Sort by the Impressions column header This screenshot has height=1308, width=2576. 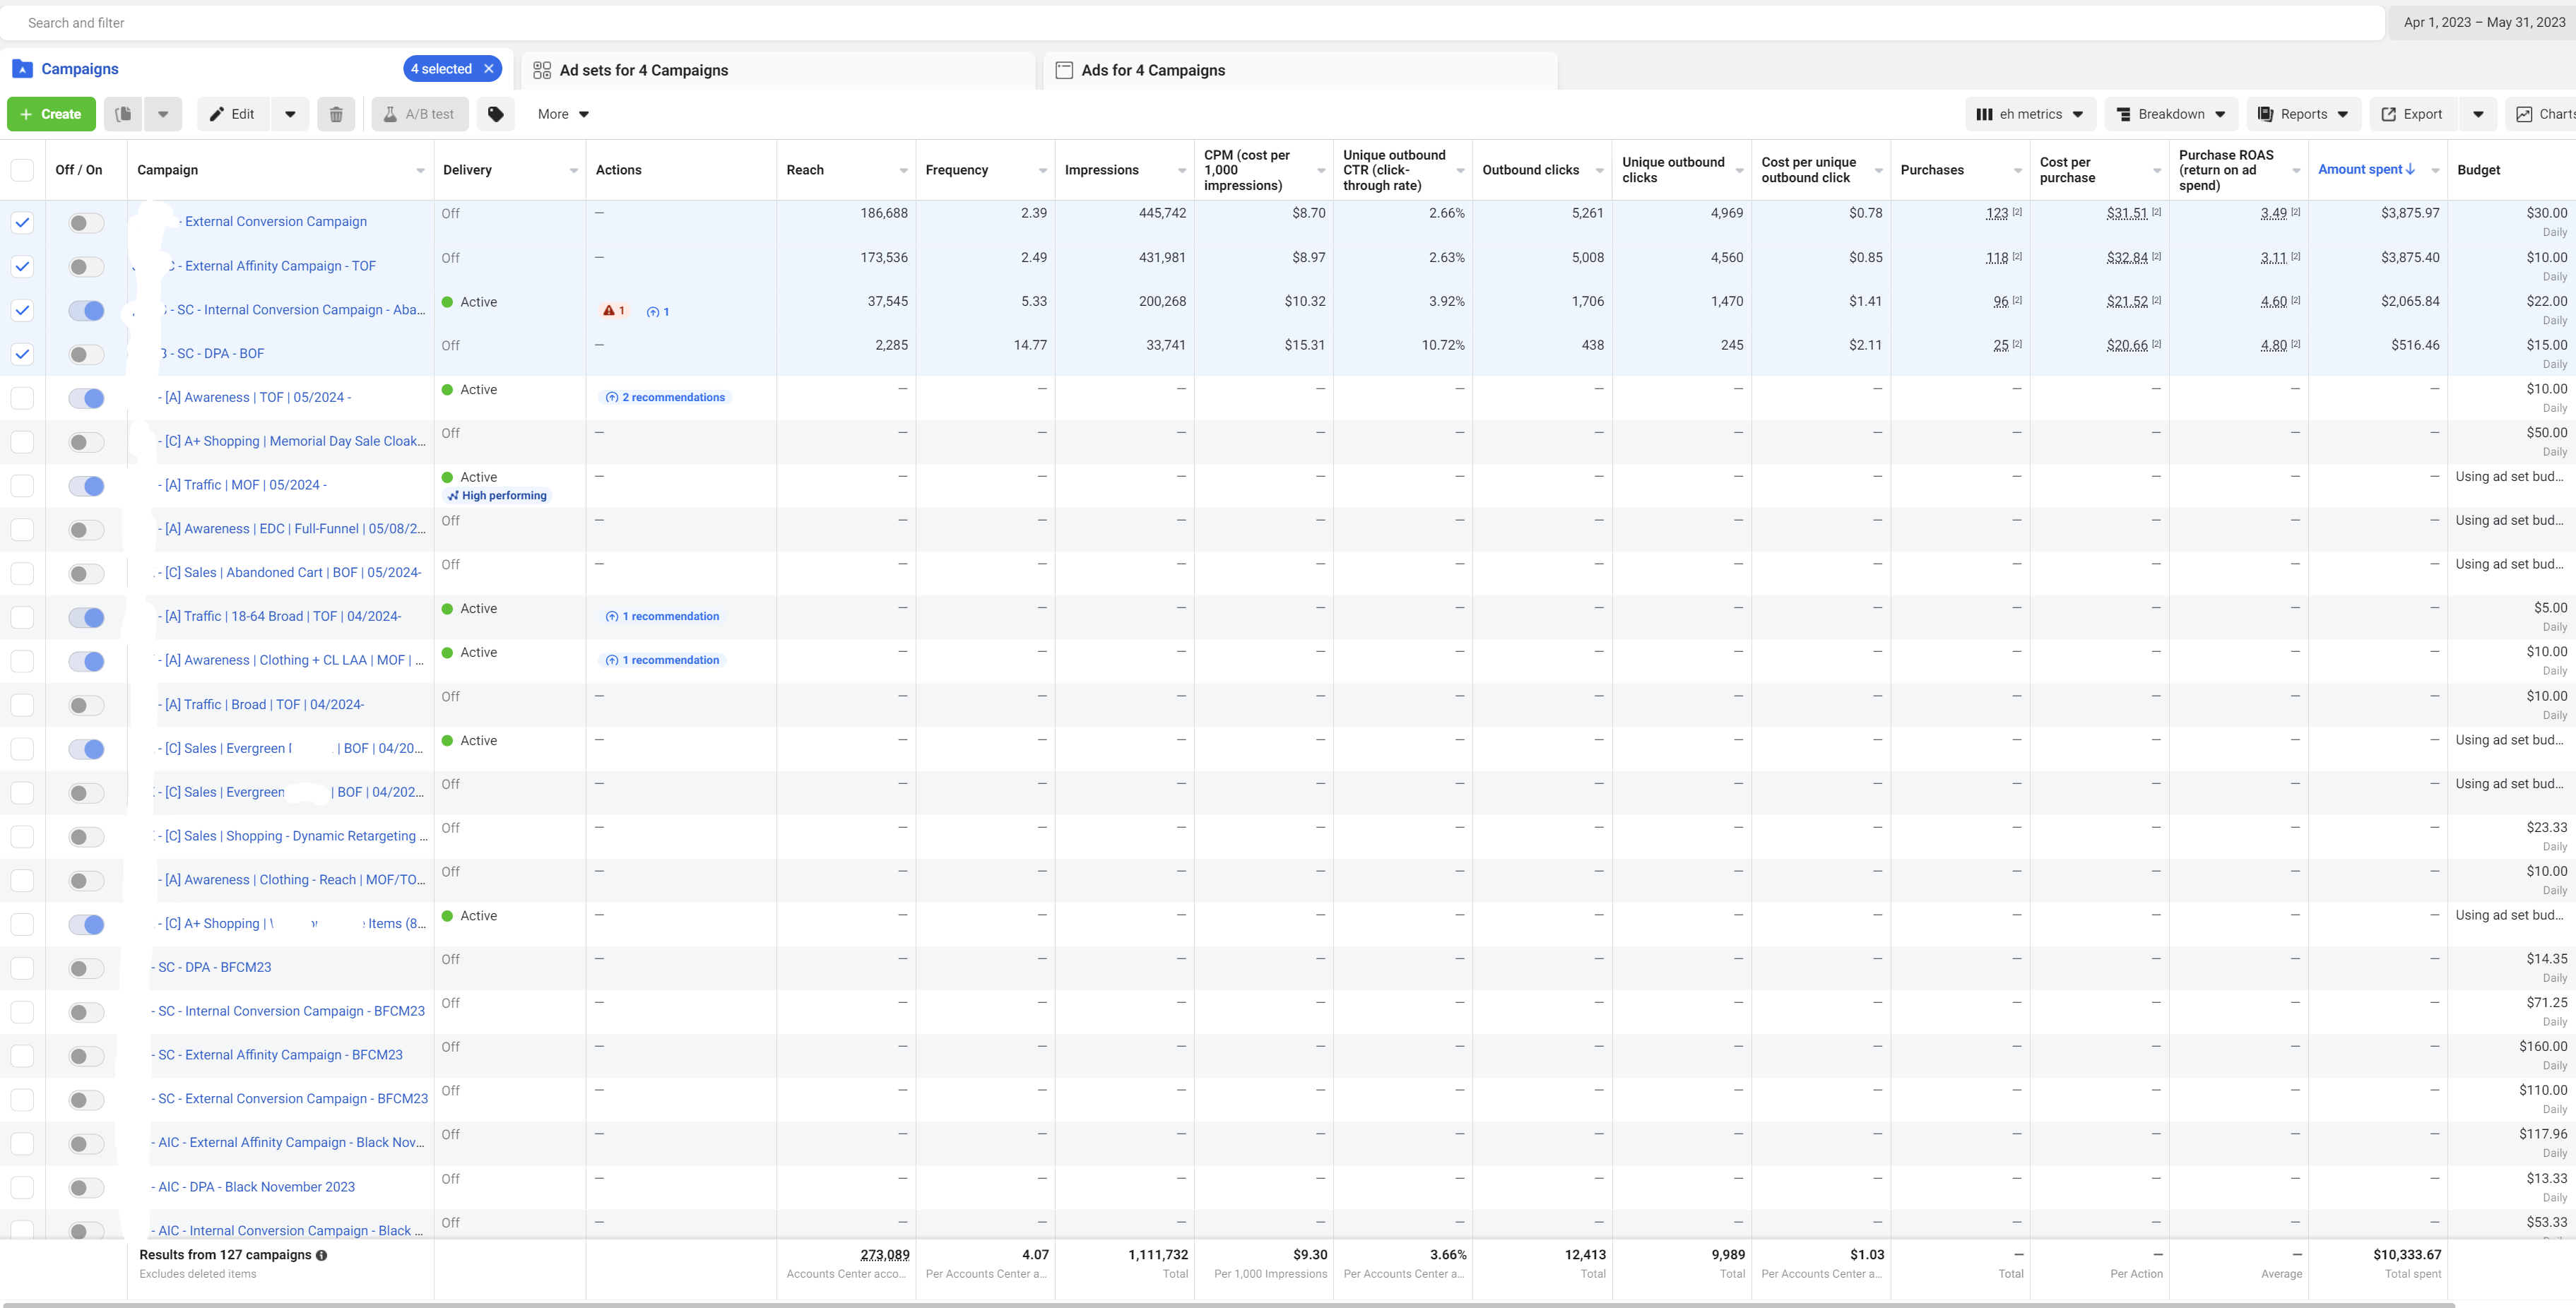1101,170
